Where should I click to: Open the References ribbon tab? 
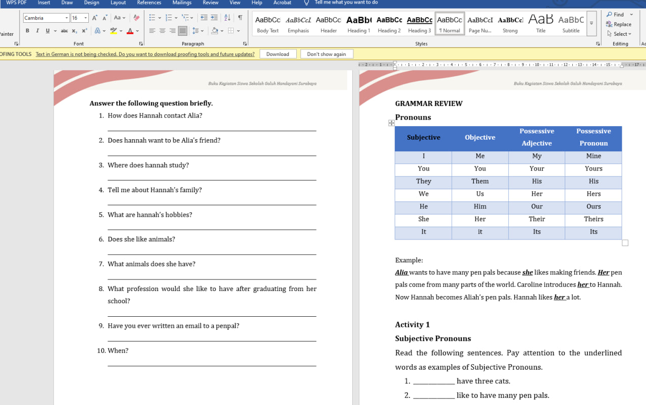(149, 3)
